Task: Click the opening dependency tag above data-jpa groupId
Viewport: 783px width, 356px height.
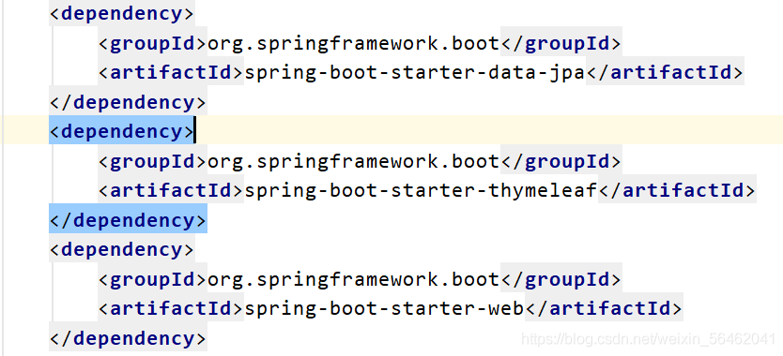Action: (122, 14)
